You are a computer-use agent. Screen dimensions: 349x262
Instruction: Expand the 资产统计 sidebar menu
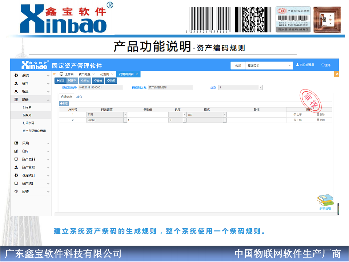coord(31,183)
